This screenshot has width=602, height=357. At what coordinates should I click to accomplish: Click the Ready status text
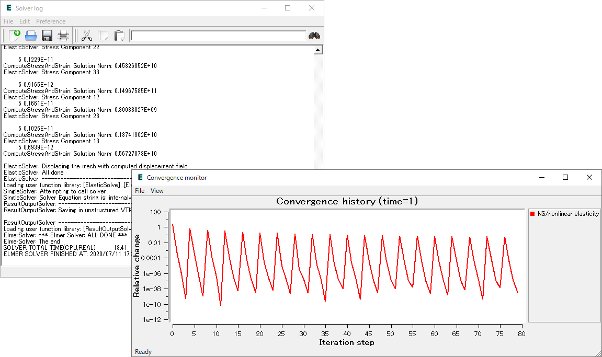point(143,352)
